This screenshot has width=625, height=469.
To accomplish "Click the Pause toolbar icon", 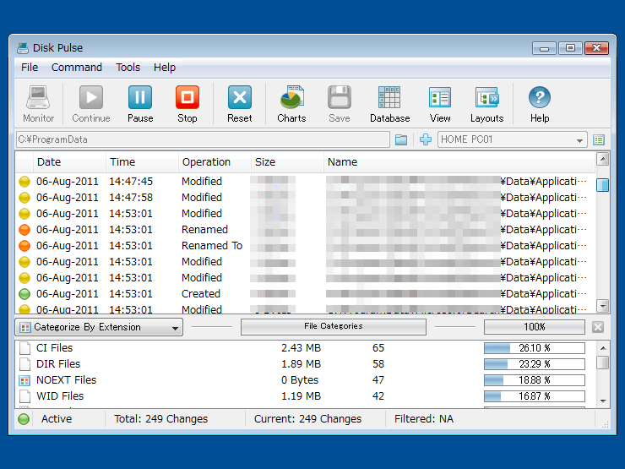I will pos(140,99).
